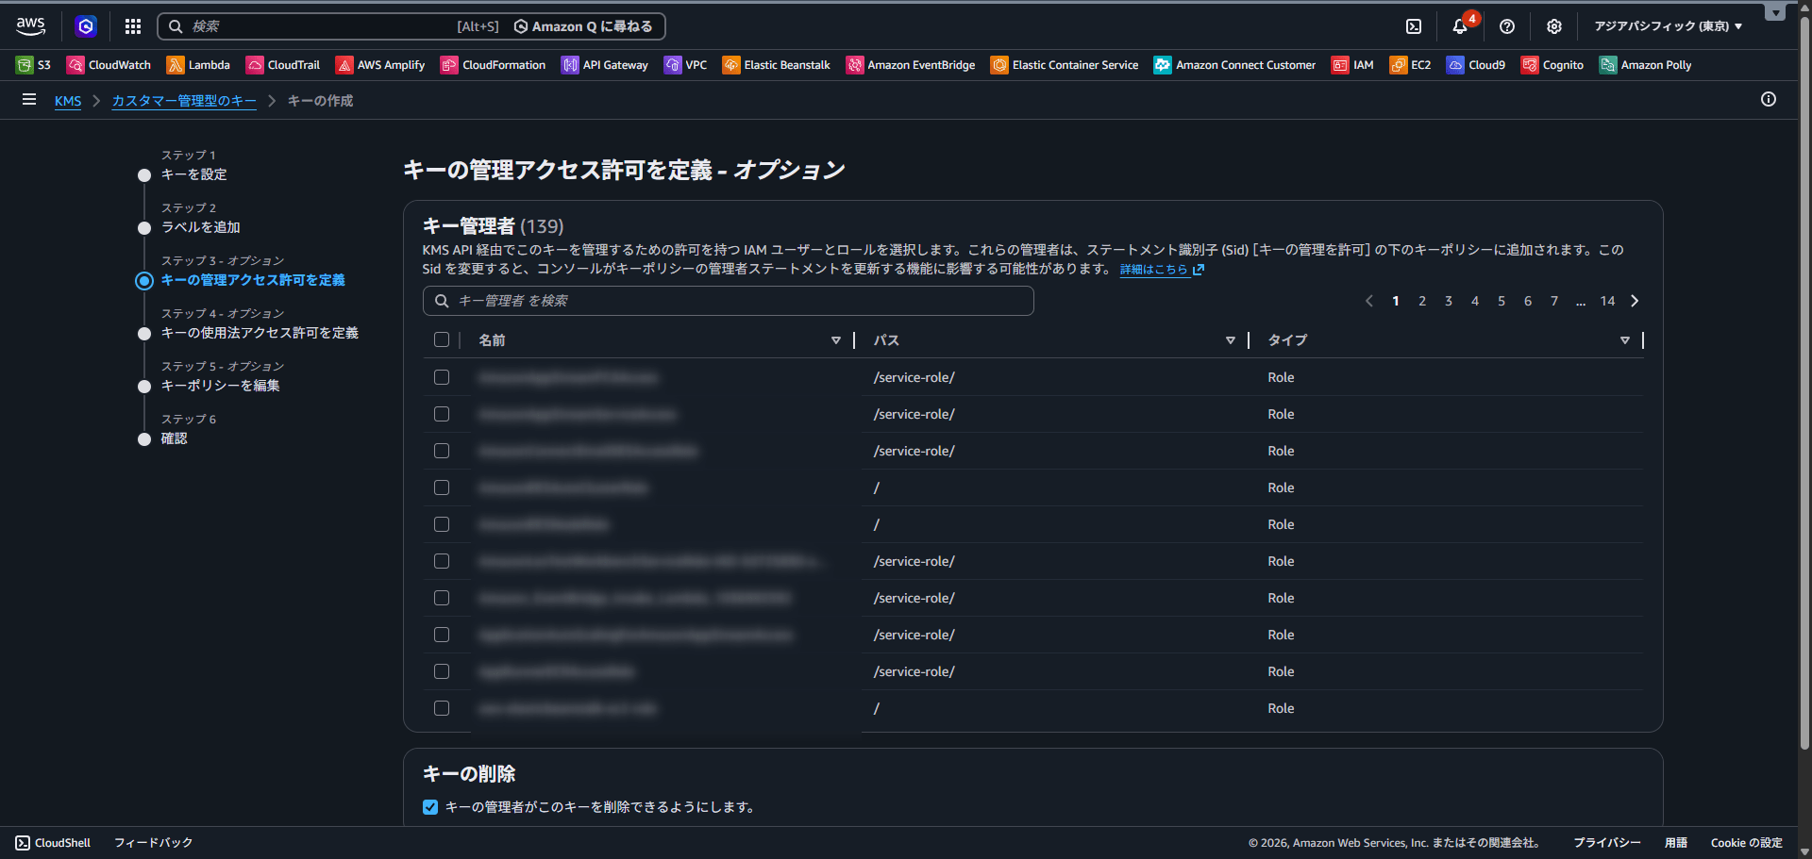This screenshot has width=1812, height=859.
Task: Go to the next page of administrators
Action: [x=1636, y=301]
